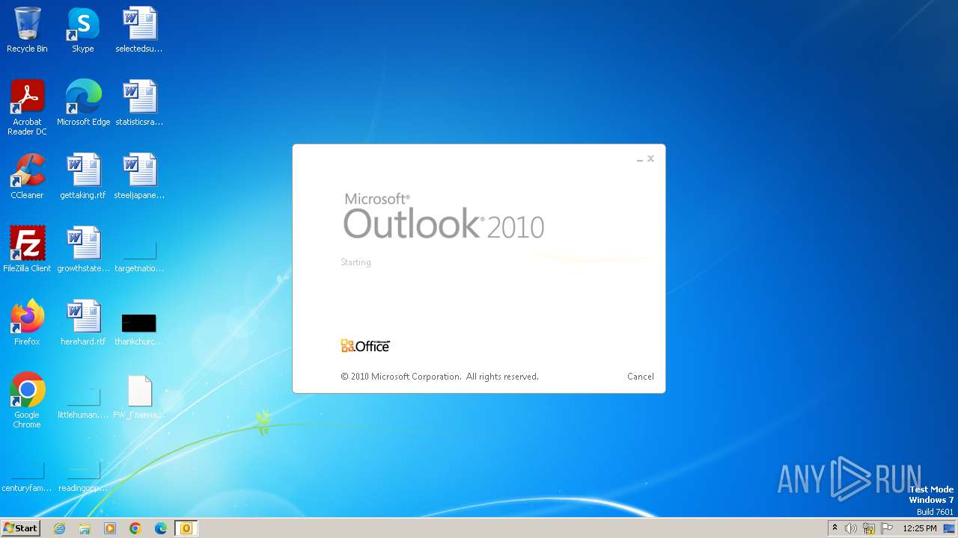The height and width of the screenshot is (538, 958).
Task: Open the volume control in the tray
Action: pyautogui.click(x=851, y=528)
